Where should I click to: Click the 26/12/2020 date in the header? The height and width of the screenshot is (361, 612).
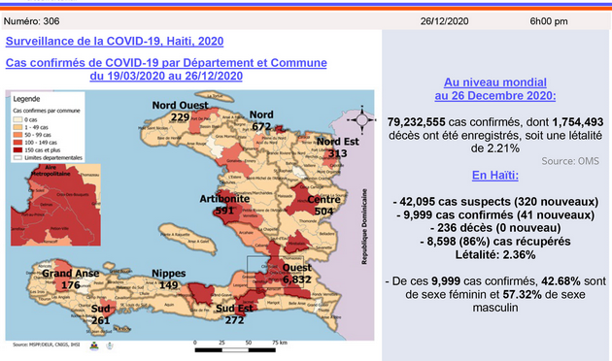click(444, 21)
